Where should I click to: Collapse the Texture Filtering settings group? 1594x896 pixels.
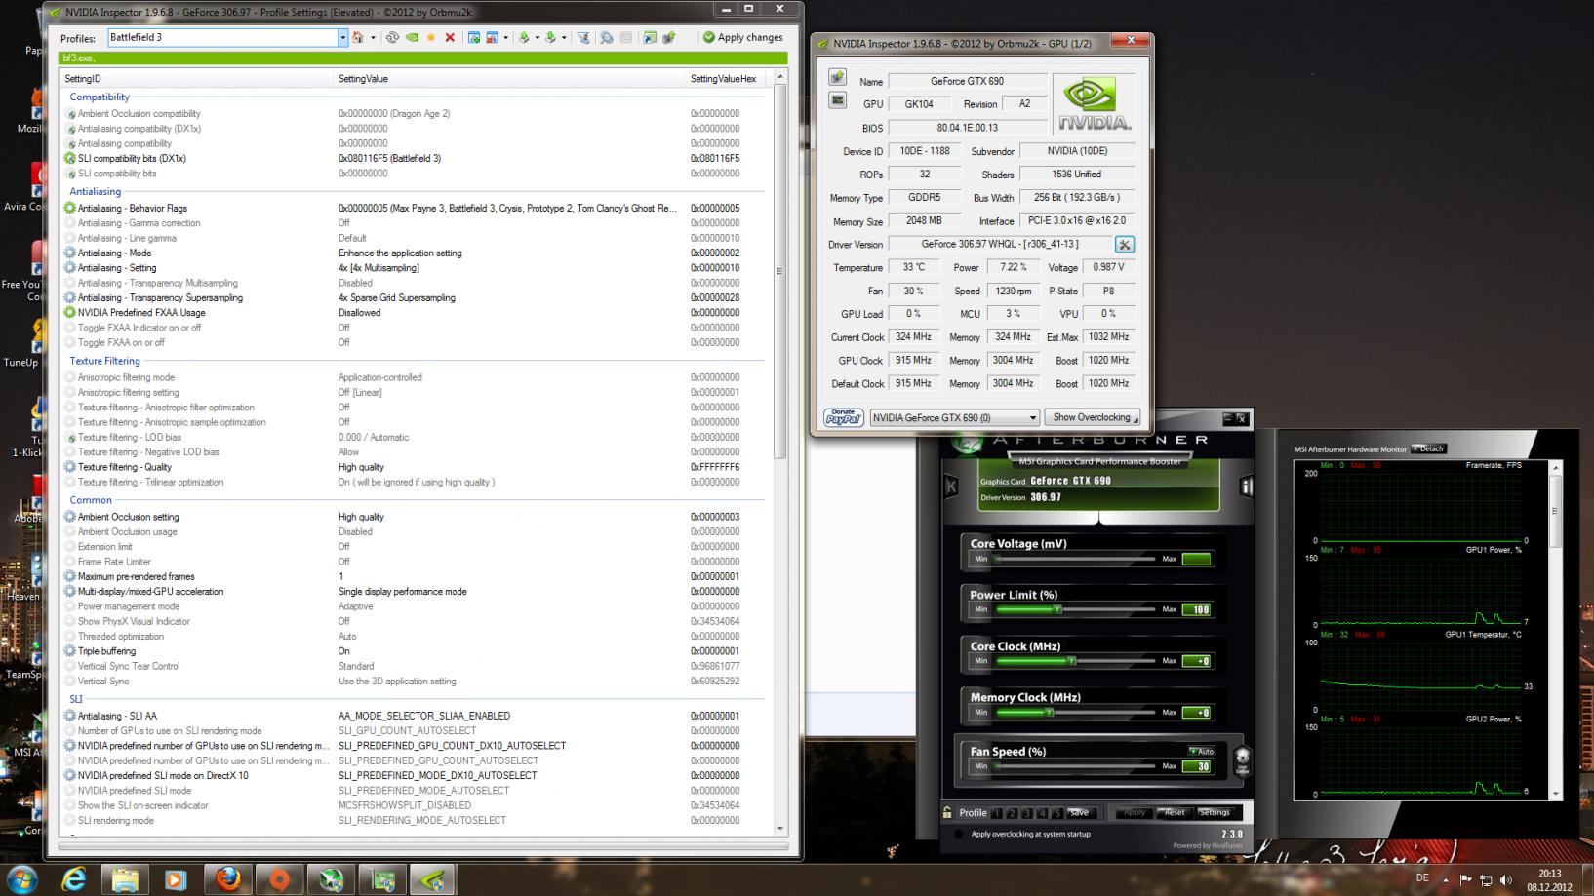point(104,361)
